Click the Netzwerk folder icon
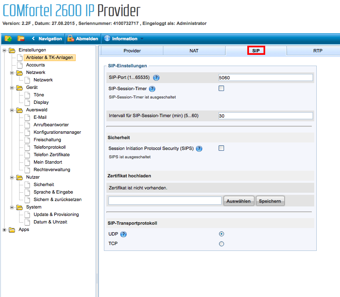This screenshot has width=340, height=297. (20, 73)
